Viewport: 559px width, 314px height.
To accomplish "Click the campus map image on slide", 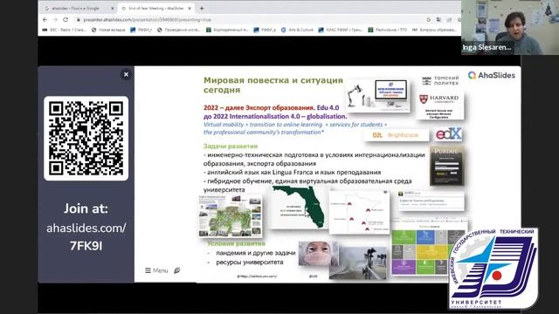I will 231,215.
